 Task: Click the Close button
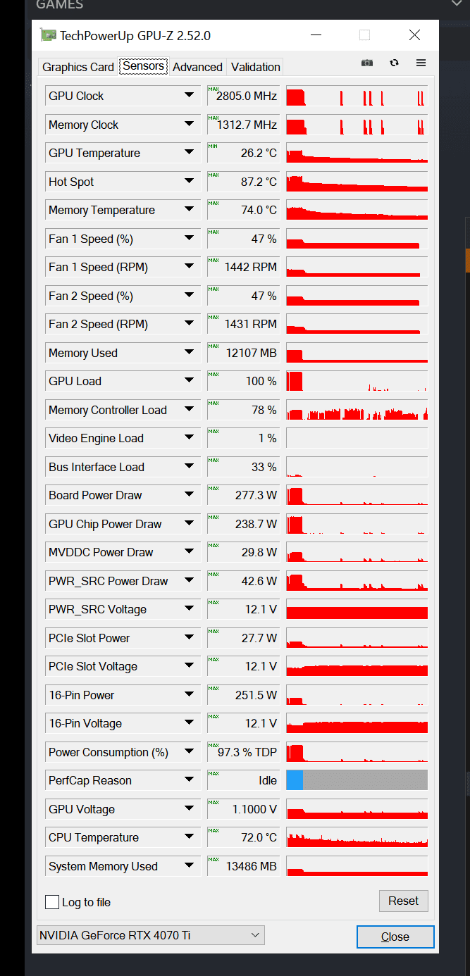point(395,937)
